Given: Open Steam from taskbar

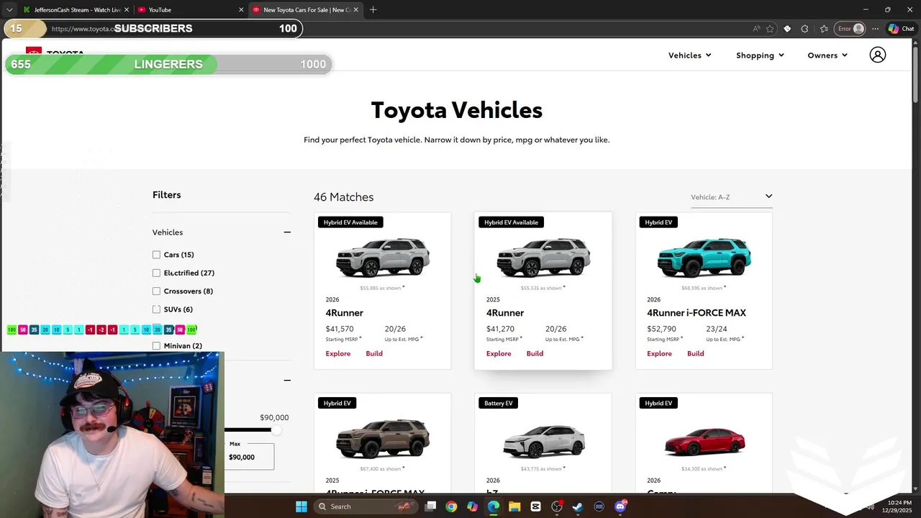Looking at the screenshot, I should (x=578, y=506).
